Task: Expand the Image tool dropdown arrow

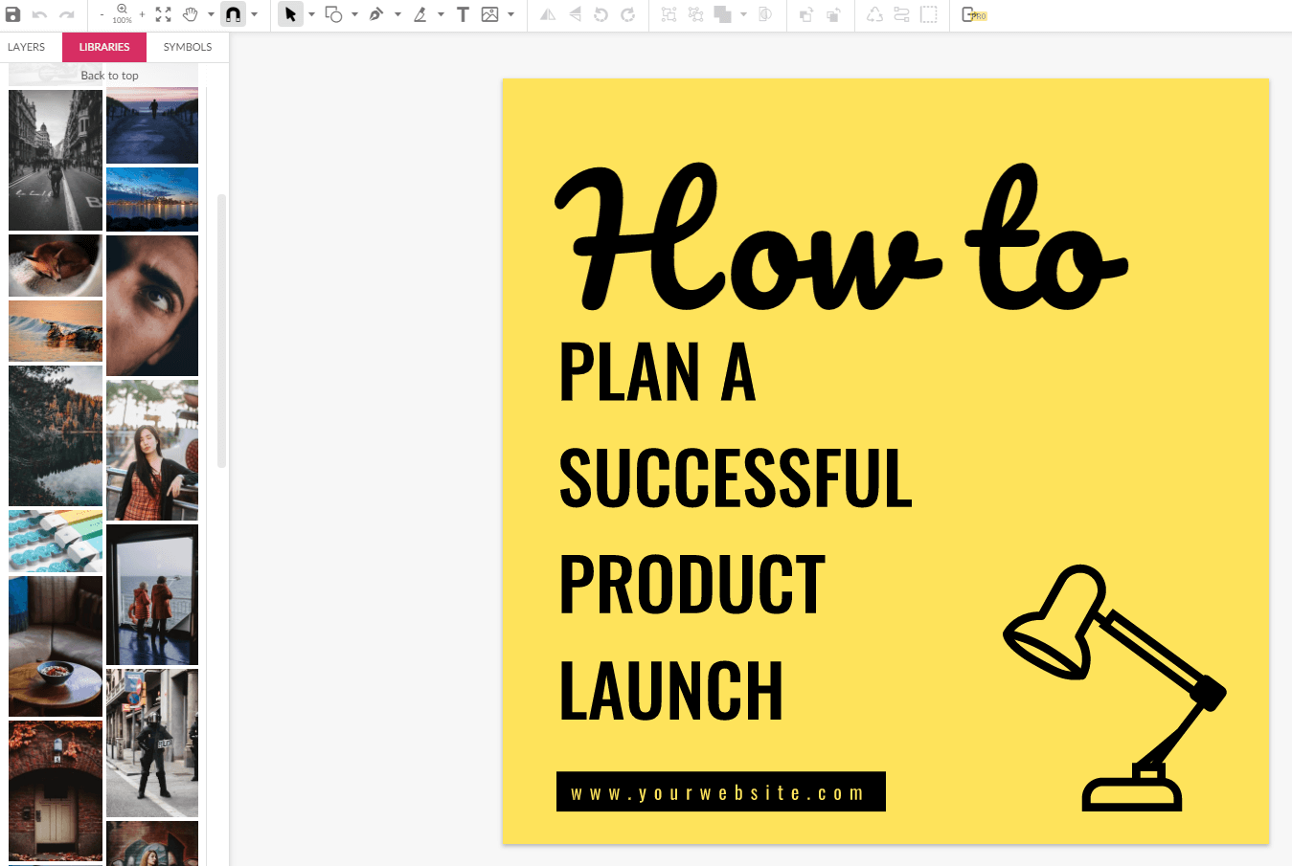Action: click(510, 14)
